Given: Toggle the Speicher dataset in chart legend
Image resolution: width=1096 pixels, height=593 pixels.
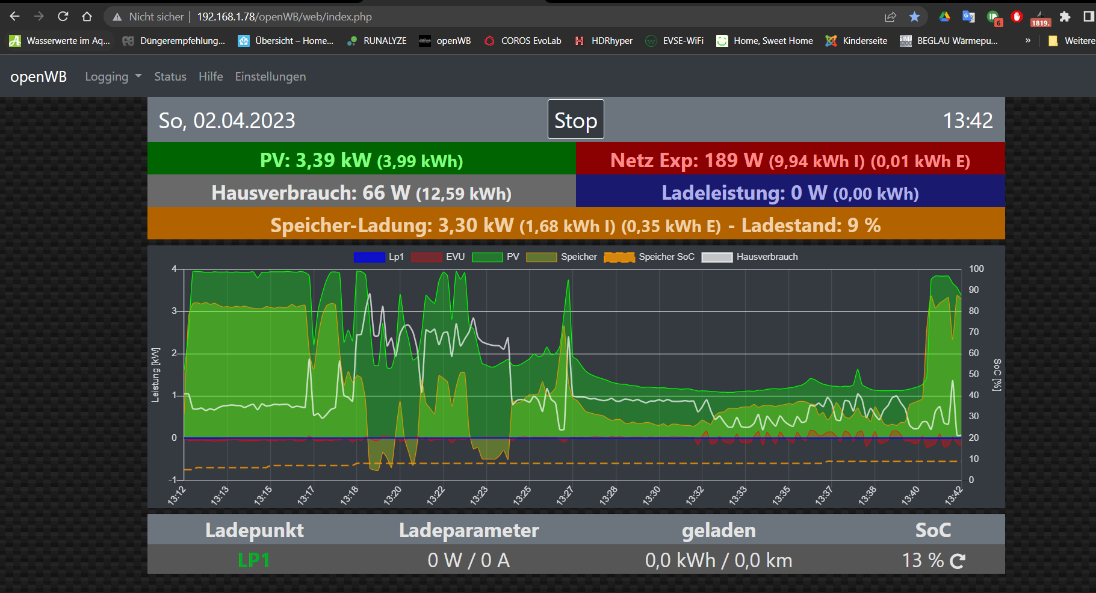Looking at the screenshot, I should (562, 257).
